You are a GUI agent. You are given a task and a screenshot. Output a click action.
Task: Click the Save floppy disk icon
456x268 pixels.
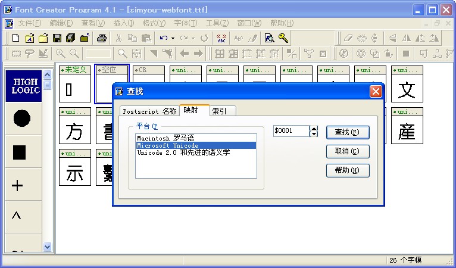click(x=57, y=38)
